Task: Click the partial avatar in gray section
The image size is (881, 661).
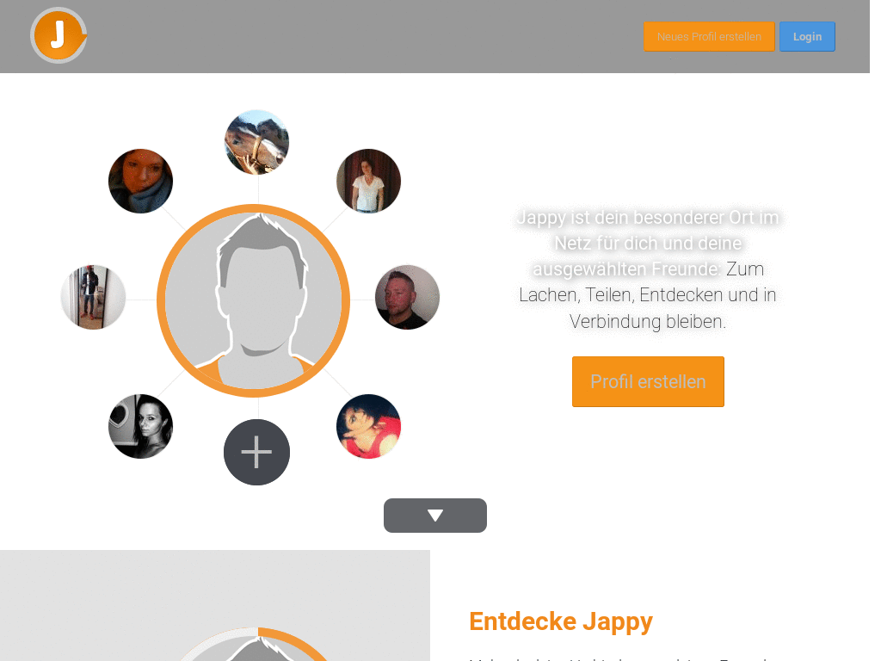Action: pos(254,644)
